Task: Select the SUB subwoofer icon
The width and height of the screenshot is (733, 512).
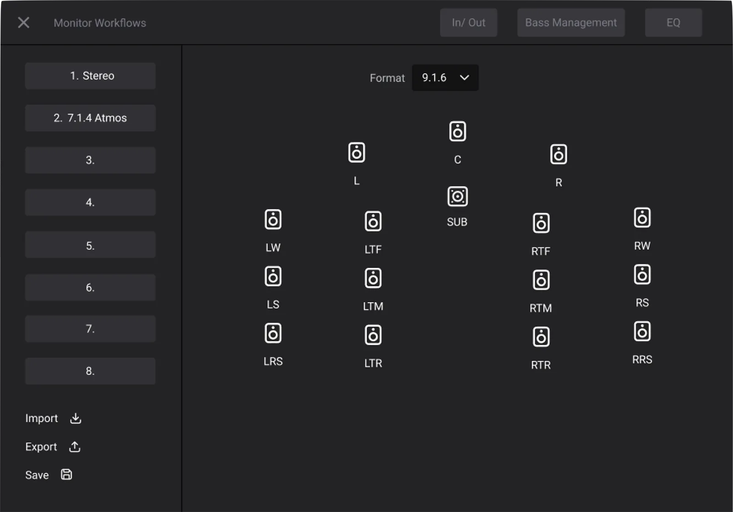Action: coord(457,197)
